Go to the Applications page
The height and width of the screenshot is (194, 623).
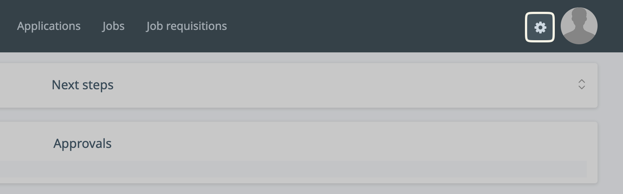tap(49, 26)
